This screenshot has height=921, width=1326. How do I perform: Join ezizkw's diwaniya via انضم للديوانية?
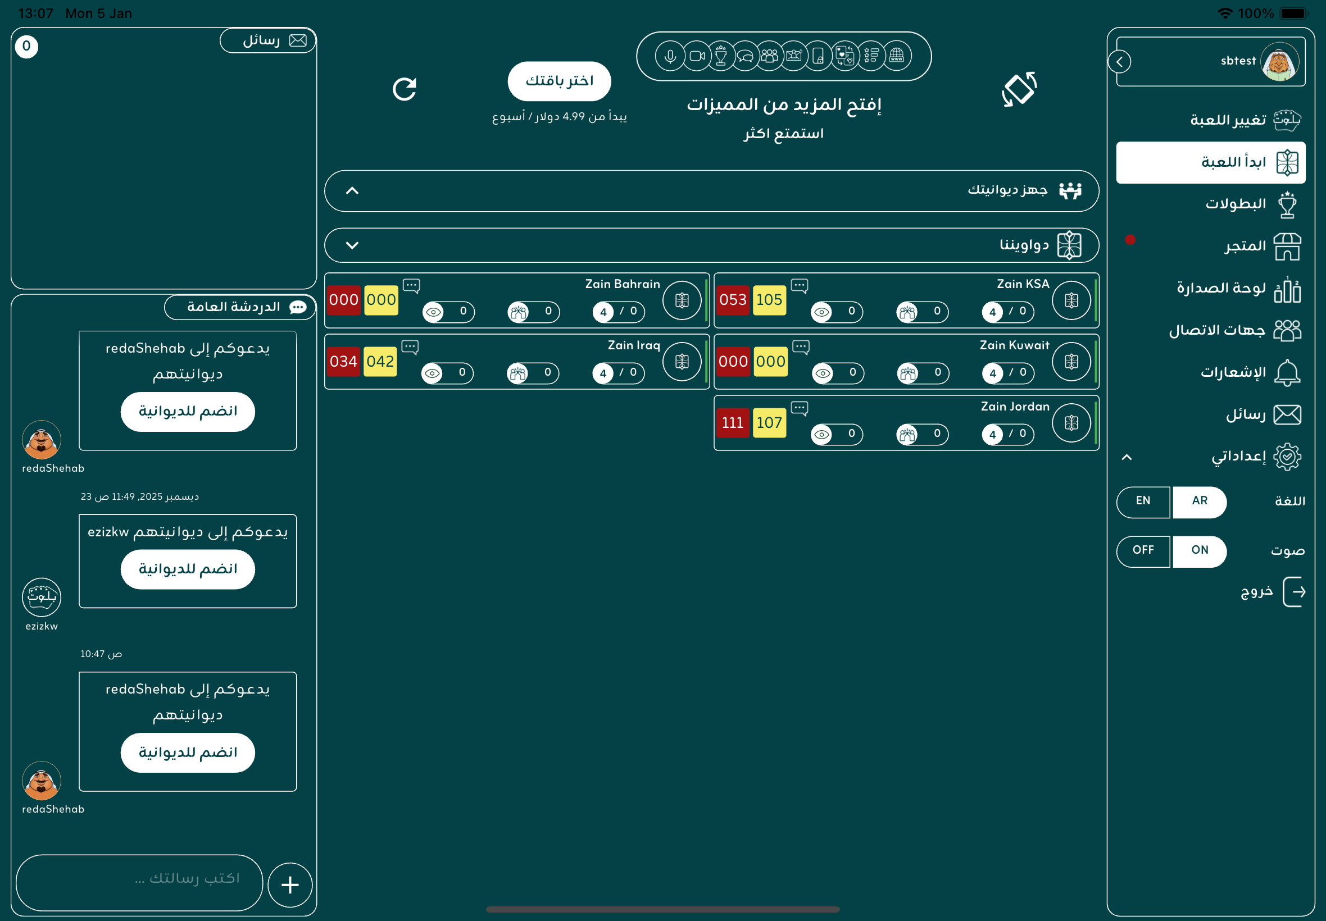pyautogui.click(x=188, y=569)
